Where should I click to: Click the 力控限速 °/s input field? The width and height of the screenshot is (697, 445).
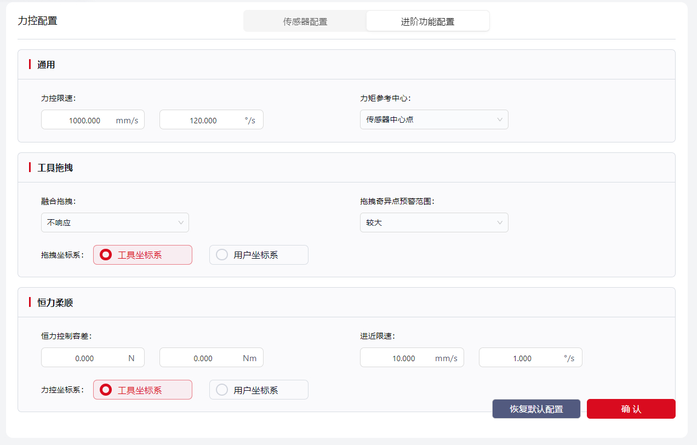pyautogui.click(x=203, y=120)
